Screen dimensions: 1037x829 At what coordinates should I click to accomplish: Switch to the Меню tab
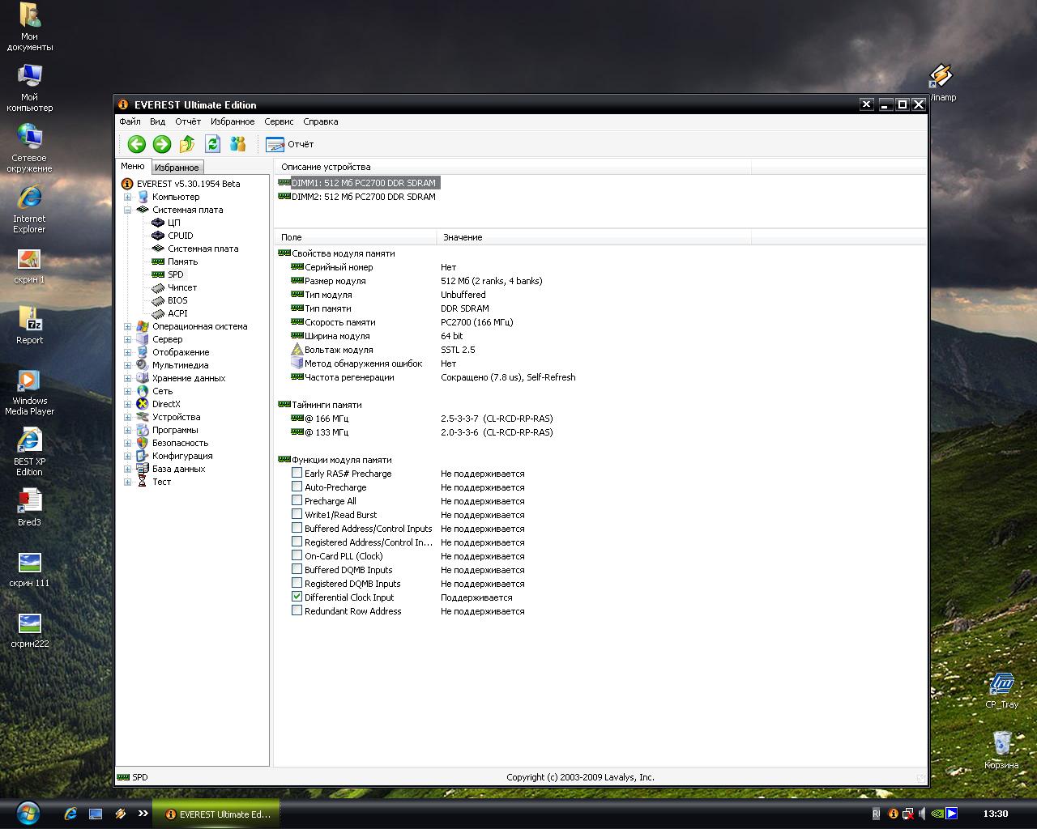[132, 166]
